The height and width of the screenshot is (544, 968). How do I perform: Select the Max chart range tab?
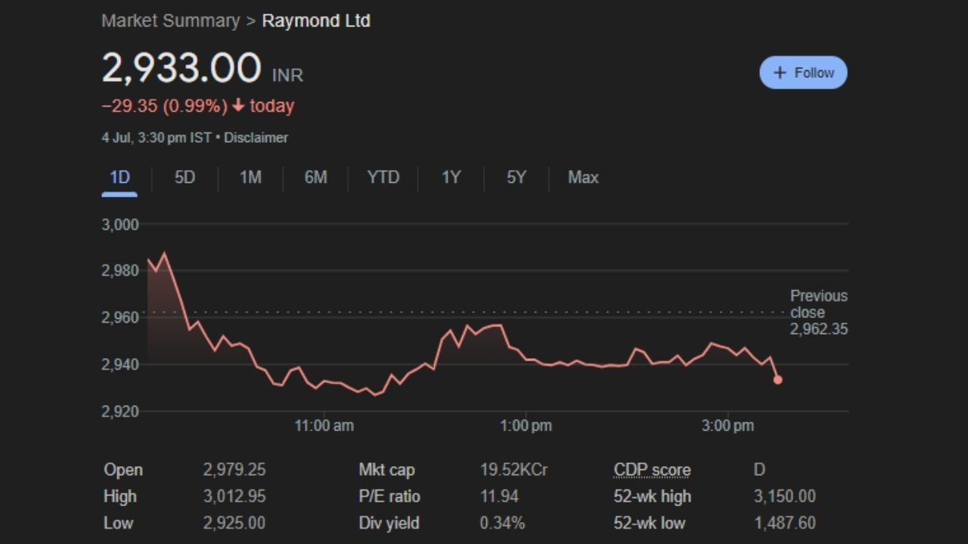(583, 178)
